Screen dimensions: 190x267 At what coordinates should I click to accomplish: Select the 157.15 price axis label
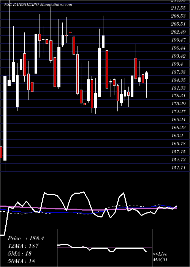178,152
